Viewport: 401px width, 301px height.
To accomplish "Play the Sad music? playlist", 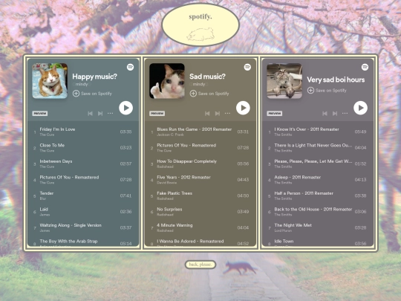I will (243, 108).
